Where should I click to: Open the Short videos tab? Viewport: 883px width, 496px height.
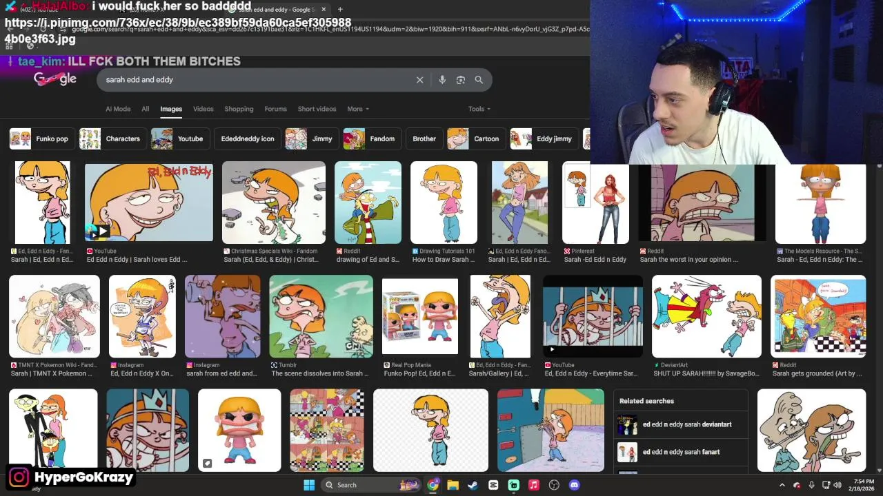coord(317,109)
